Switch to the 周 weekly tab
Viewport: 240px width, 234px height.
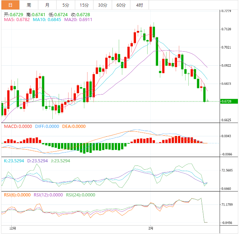point(28,5)
